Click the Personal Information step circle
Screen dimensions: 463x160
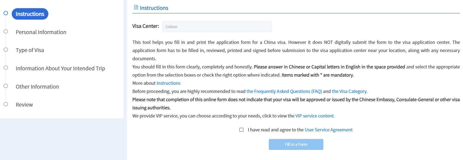(x=6, y=31)
